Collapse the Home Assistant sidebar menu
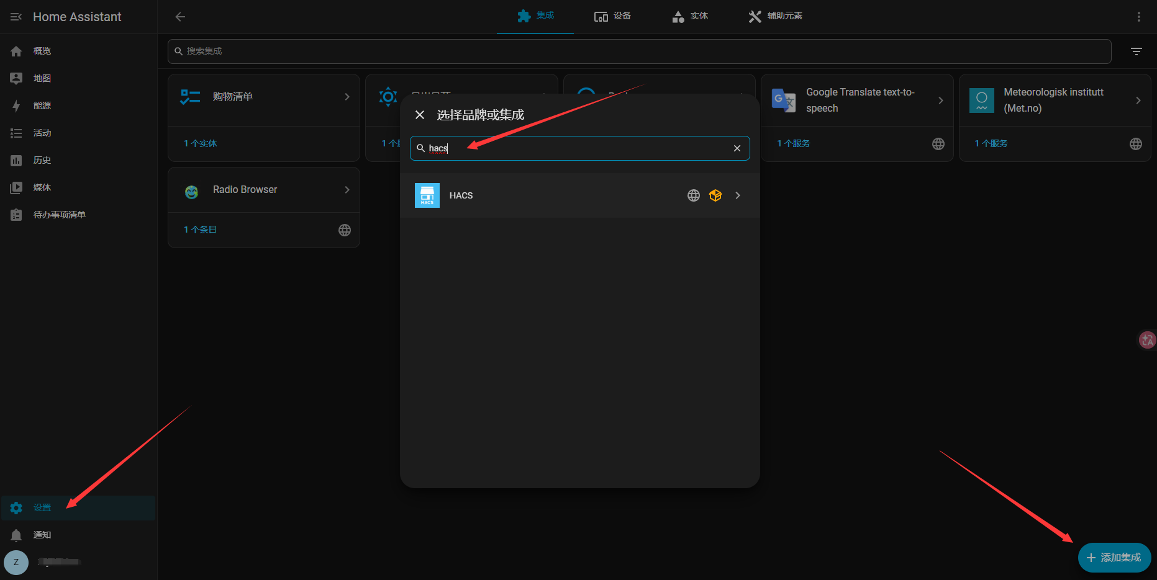Screen dimensions: 1157x580 click(16, 17)
